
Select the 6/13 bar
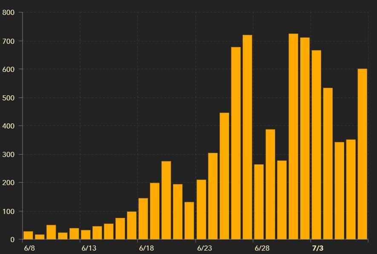pyautogui.click(x=86, y=235)
